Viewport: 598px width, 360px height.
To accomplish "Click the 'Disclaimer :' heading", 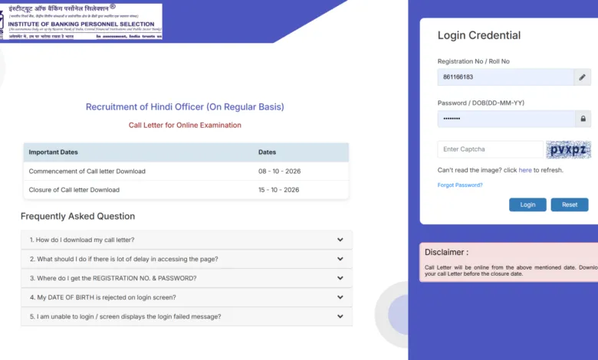I will (x=446, y=252).
